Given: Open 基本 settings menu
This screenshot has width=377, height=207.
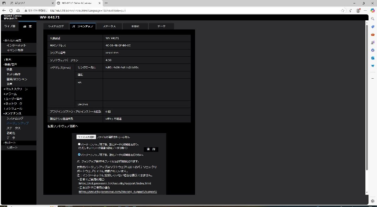Looking at the screenshot, I should (x=8, y=60).
